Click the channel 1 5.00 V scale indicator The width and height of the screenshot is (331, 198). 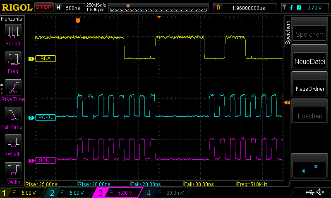tap(24, 193)
